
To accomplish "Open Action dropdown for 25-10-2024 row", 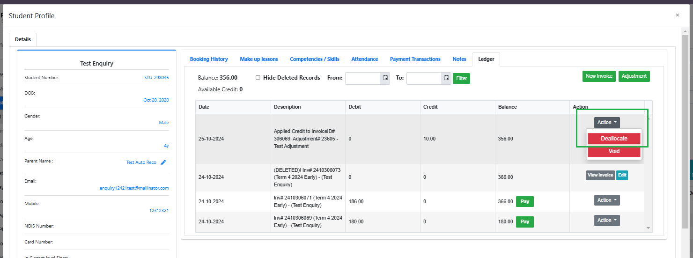I will pyautogui.click(x=607, y=122).
